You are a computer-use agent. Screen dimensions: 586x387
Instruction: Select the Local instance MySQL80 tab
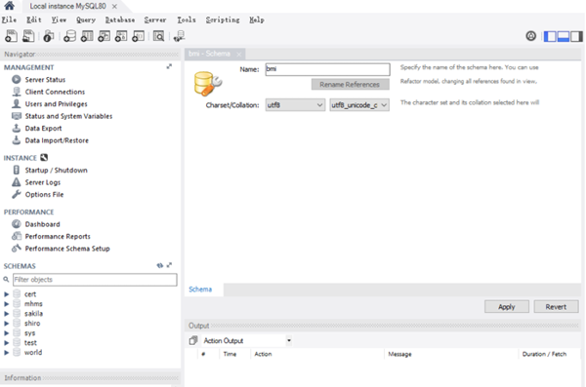[x=67, y=6]
